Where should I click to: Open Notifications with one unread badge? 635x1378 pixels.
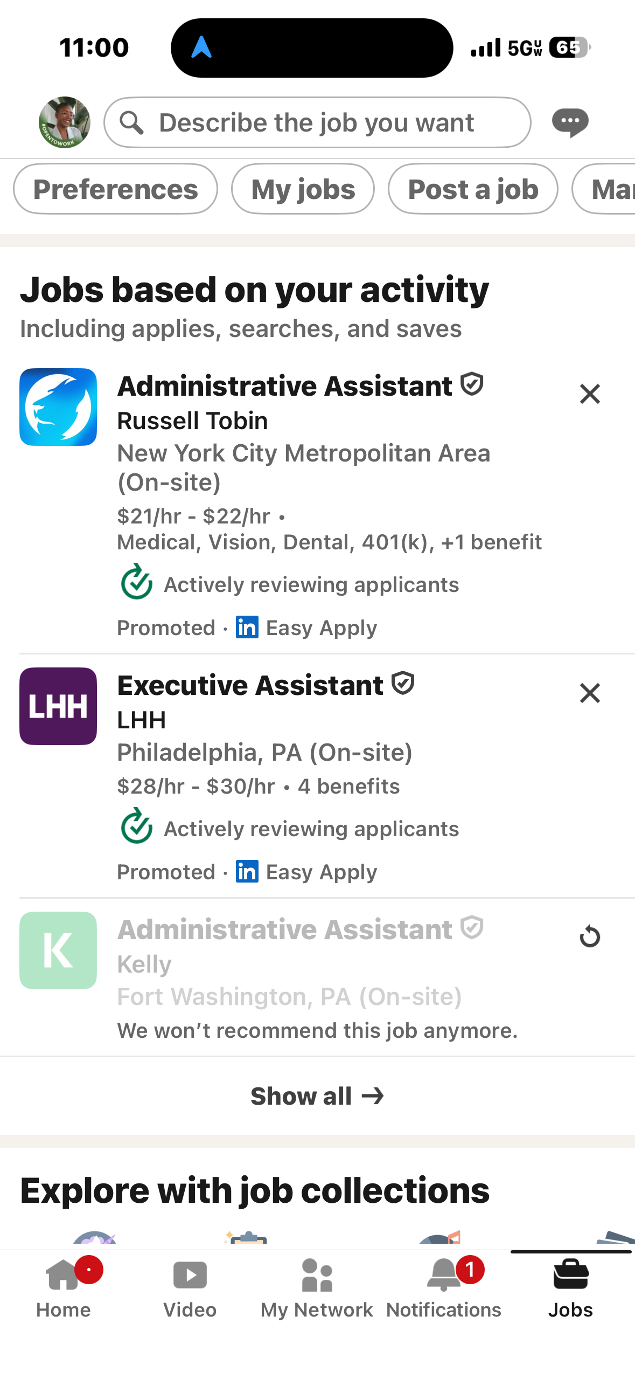point(444,1289)
